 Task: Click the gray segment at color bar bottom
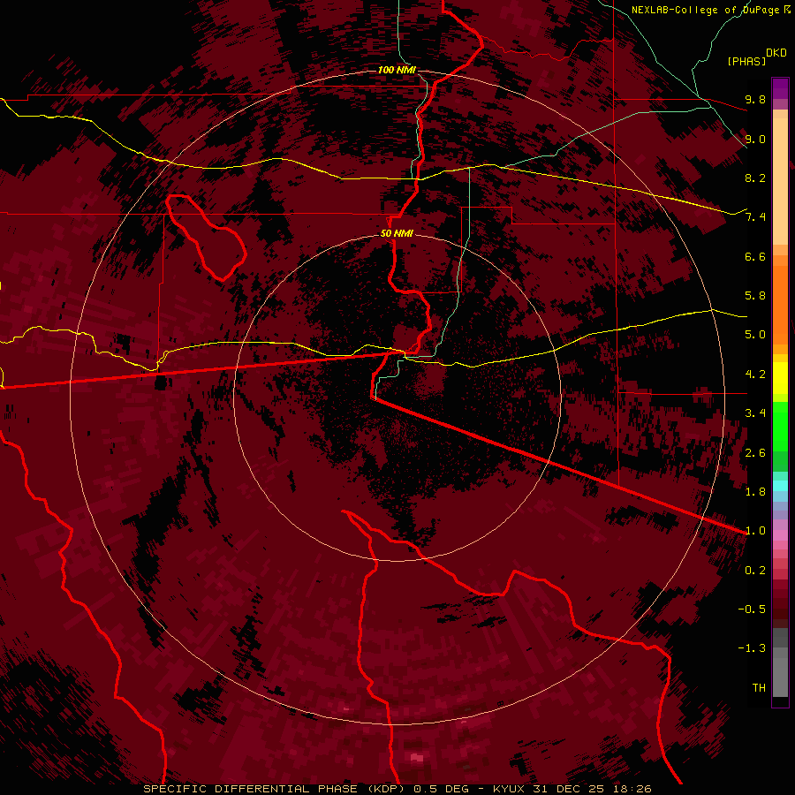pos(780,664)
